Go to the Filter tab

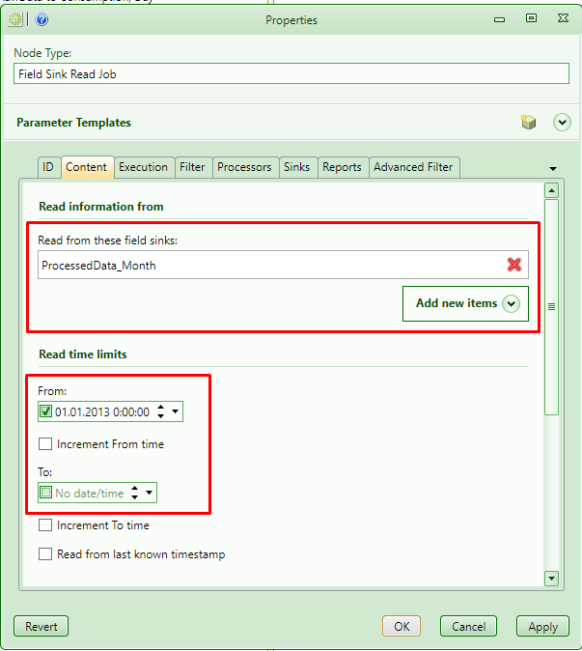192,167
